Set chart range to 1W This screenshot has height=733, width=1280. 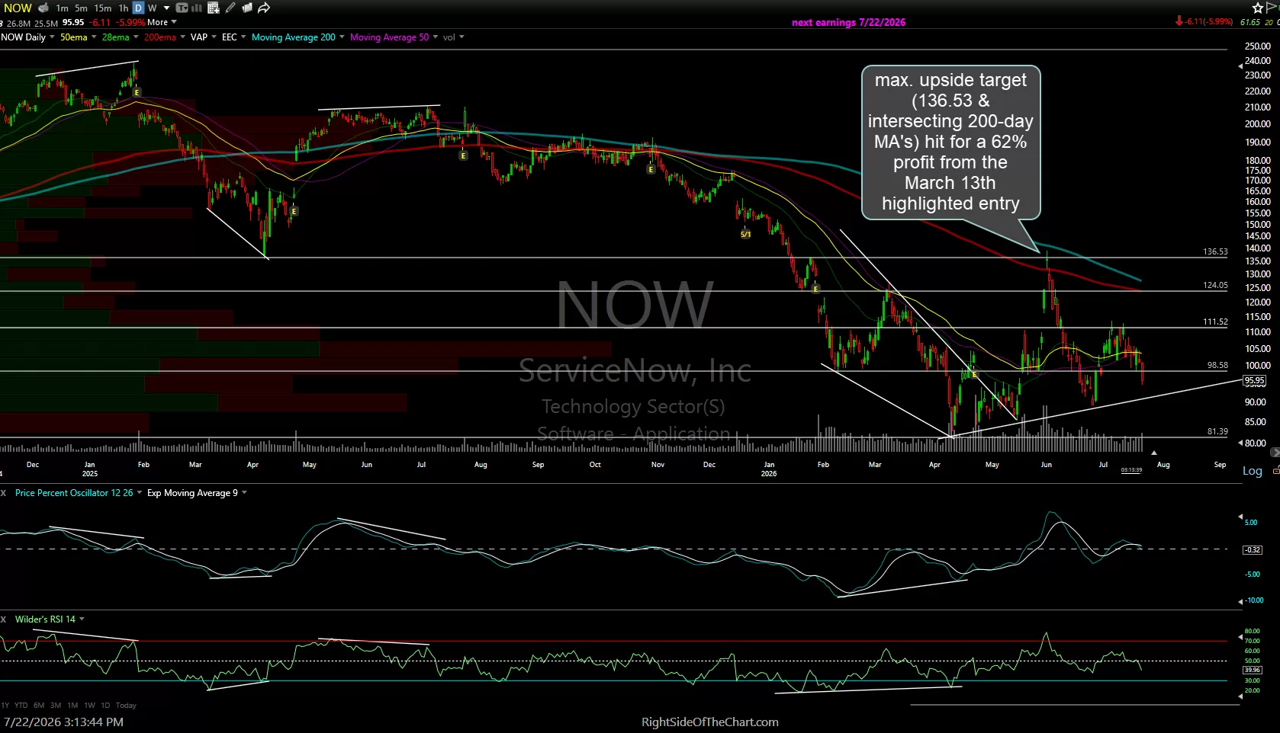point(89,706)
